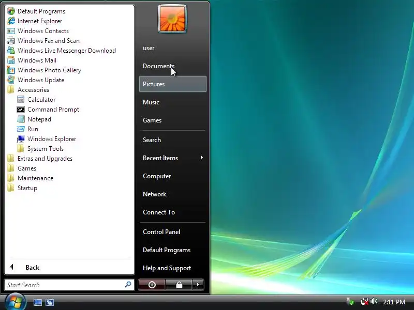Image resolution: width=414 pixels, height=310 pixels.
Task: Open Windows Contacts icon
Action: (11, 31)
